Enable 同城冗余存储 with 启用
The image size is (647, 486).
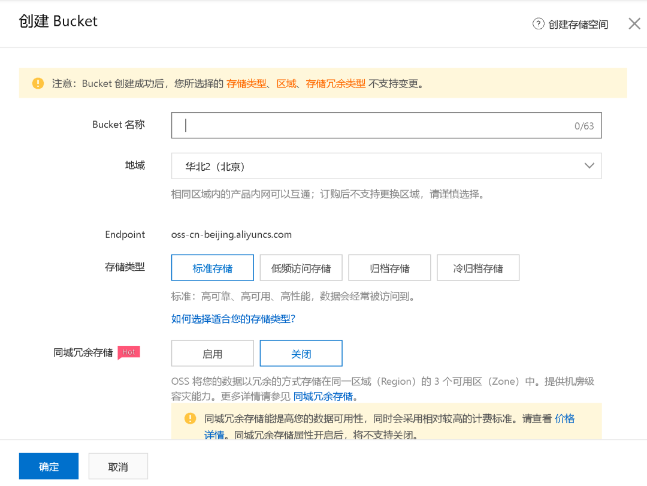(x=213, y=354)
